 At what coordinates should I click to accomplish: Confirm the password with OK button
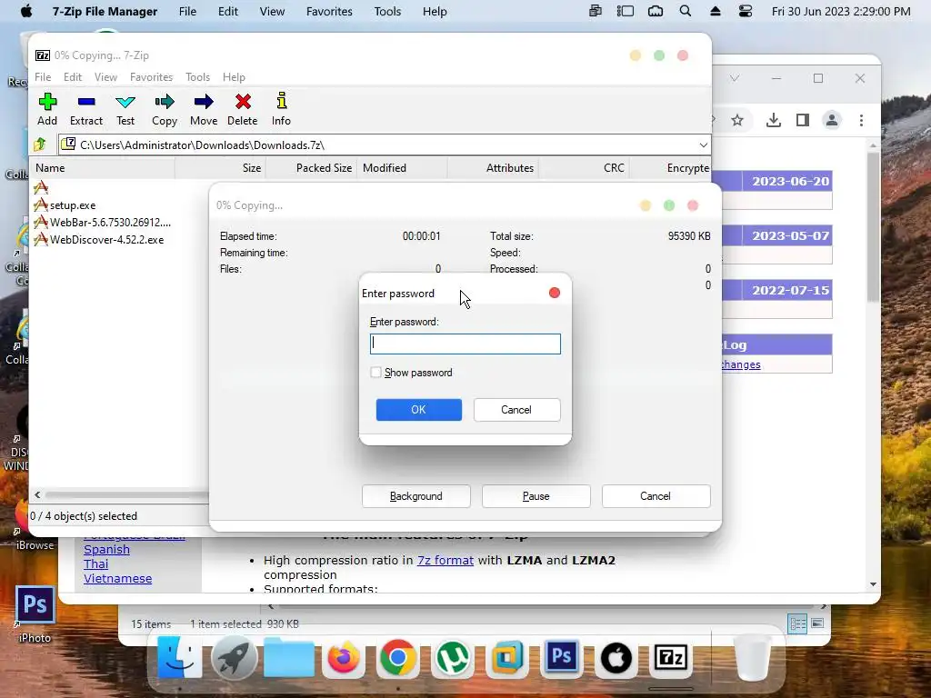(x=418, y=410)
